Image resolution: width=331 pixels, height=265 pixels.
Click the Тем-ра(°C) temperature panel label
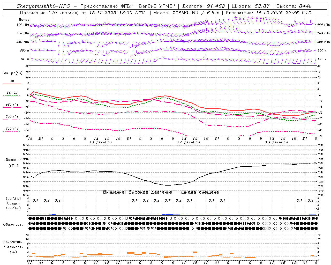coord(12,73)
